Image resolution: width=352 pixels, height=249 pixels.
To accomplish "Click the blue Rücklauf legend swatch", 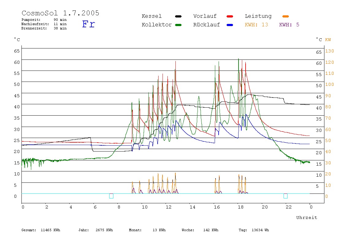I will pos(230,25).
